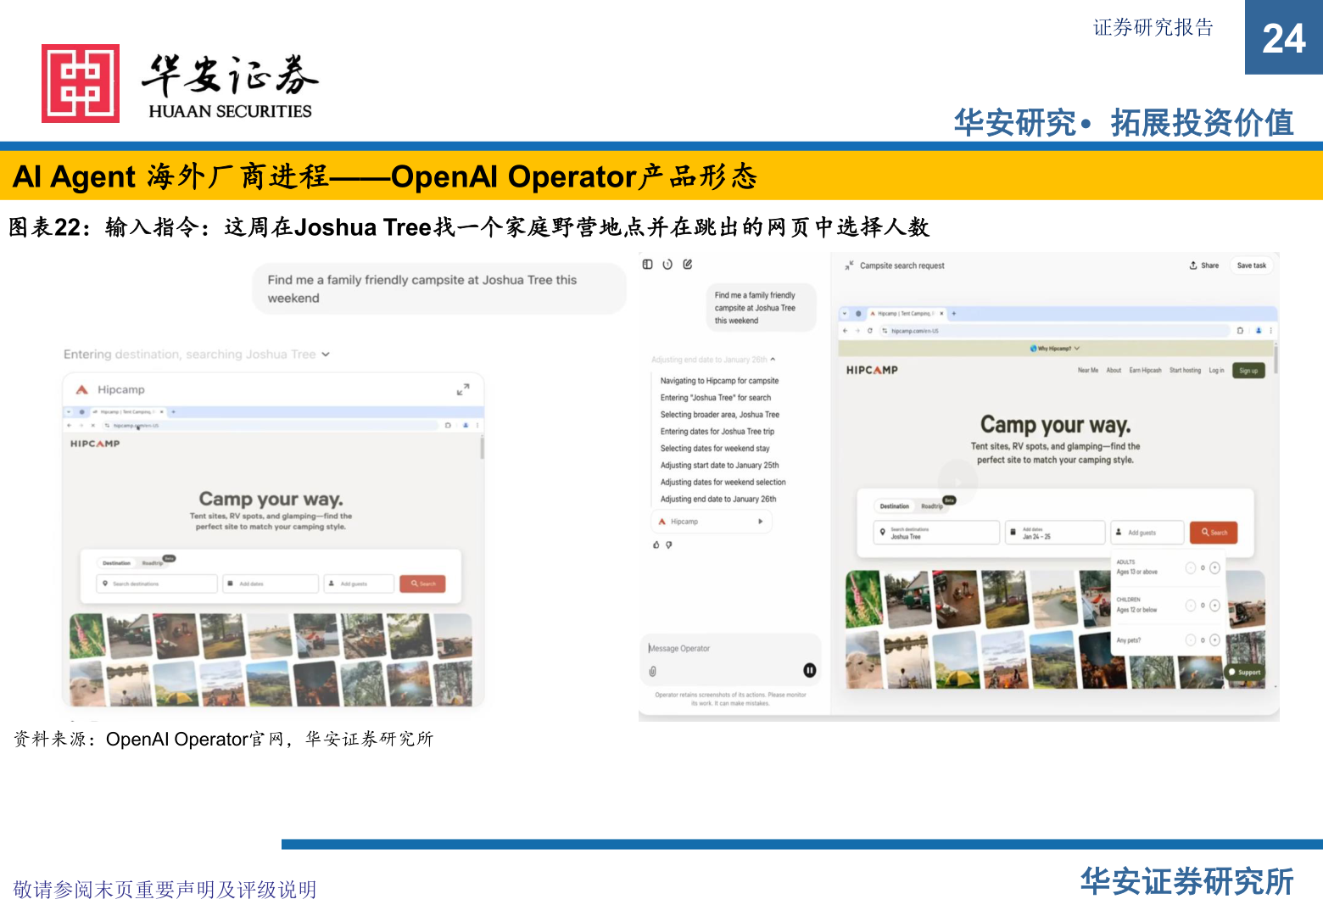Increase Adults count with plus button
This screenshot has width=1323, height=916.
pos(1214,567)
